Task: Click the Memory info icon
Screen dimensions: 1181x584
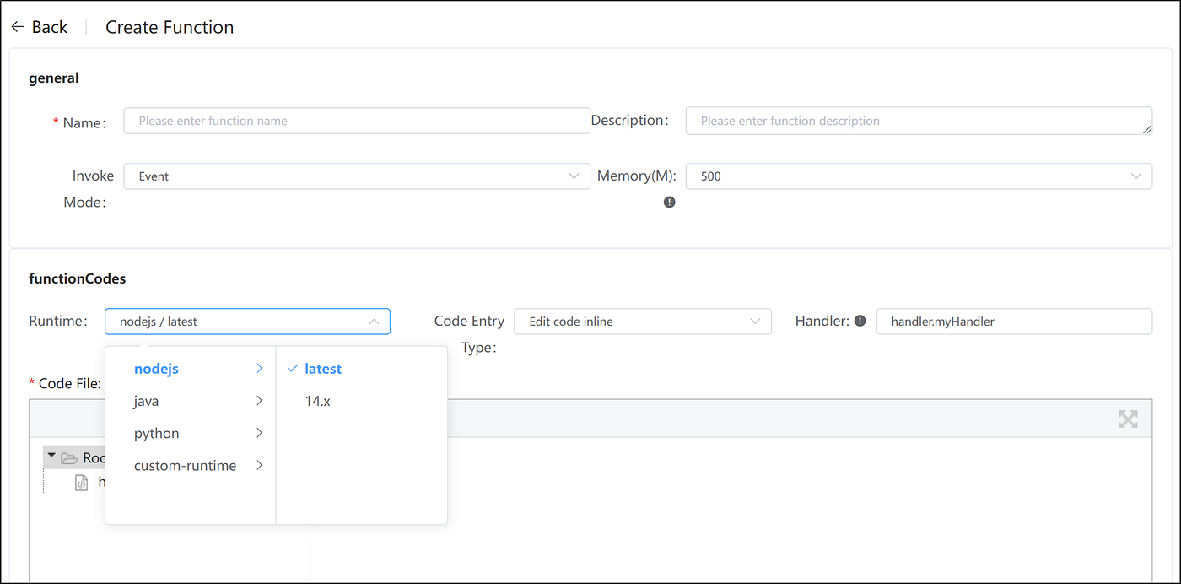Action: point(669,202)
